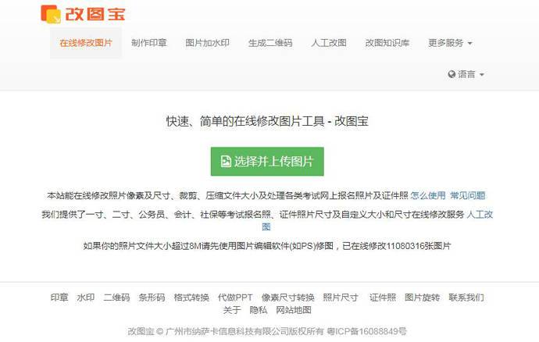Click the 联系我们 footer link
This screenshot has height=342, width=539.
click(466, 297)
